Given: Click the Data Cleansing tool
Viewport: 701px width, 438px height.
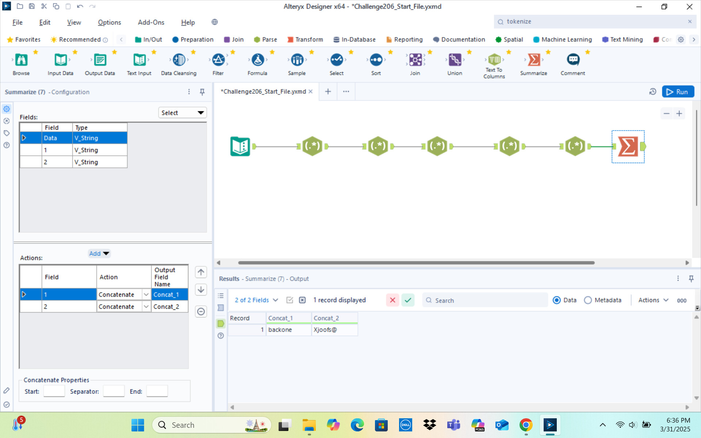Looking at the screenshot, I should pyautogui.click(x=179, y=60).
